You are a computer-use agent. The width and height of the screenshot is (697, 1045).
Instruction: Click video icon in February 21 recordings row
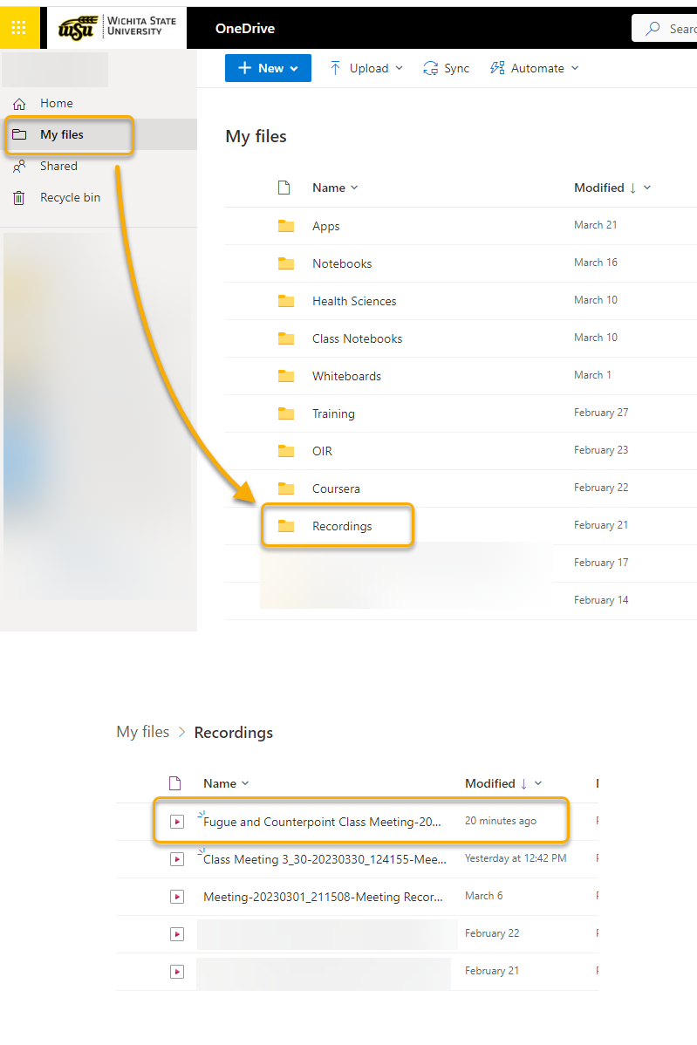[177, 972]
